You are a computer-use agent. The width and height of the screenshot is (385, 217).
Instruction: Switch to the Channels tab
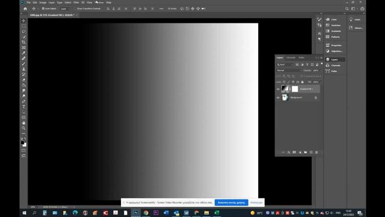(291, 58)
